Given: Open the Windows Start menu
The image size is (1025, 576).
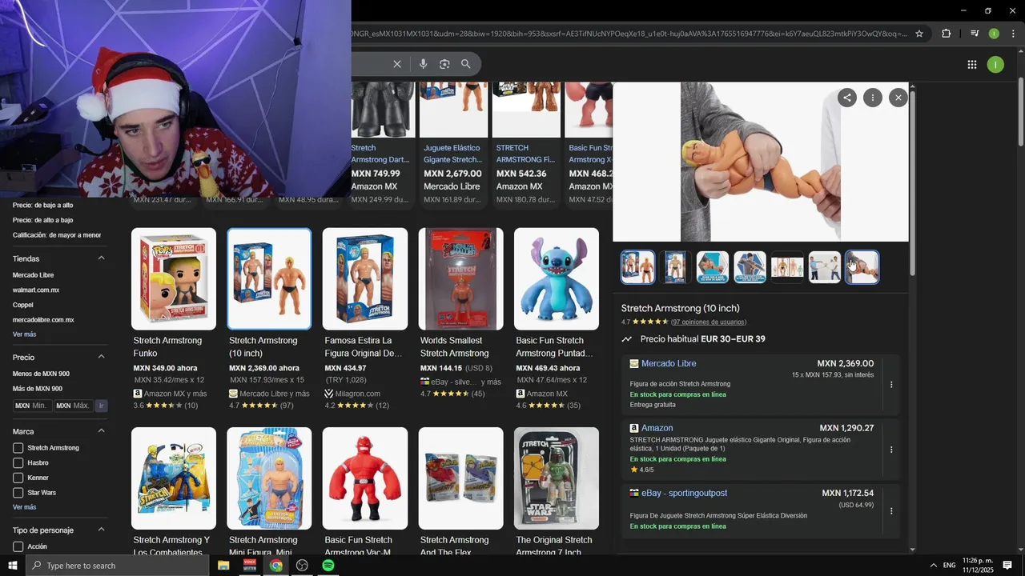Looking at the screenshot, I should (x=12, y=566).
